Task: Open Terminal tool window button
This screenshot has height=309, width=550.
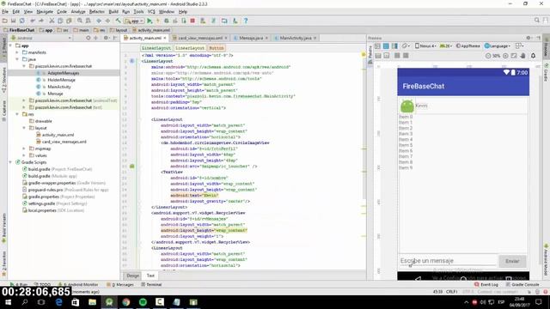Action: pyautogui.click(x=151, y=284)
